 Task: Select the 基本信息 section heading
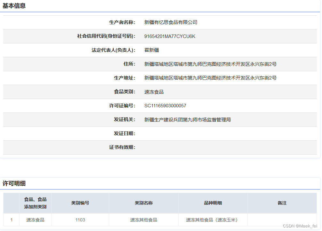point(14,6)
